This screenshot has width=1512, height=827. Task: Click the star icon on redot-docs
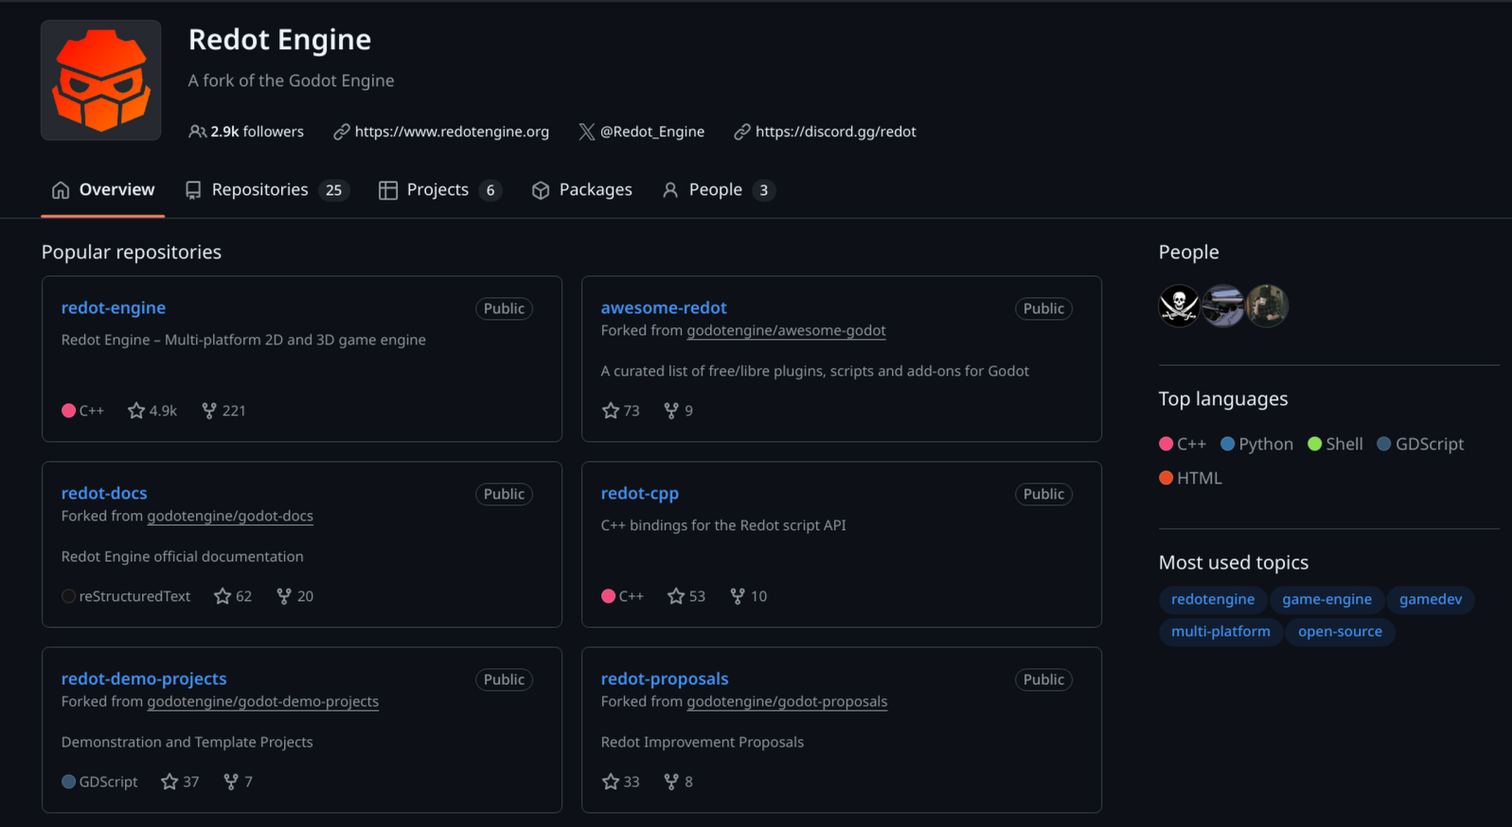[x=222, y=596]
